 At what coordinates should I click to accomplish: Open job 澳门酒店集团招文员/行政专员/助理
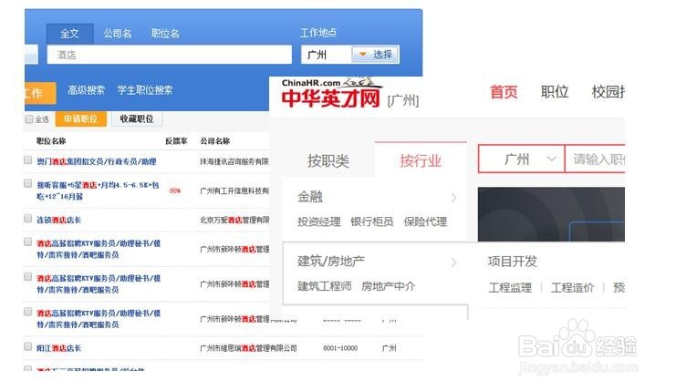point(97,161)
